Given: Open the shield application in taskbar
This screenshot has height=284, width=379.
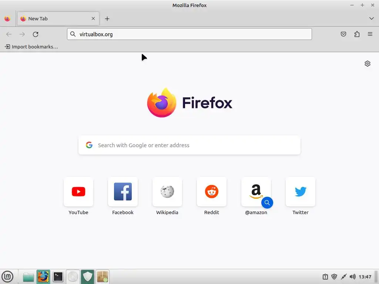Looking at the screenshot, I should (87, 277).
